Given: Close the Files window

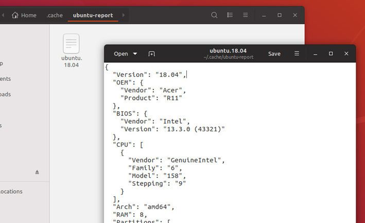Looking at the screenshot, I should tap(295, 15).
